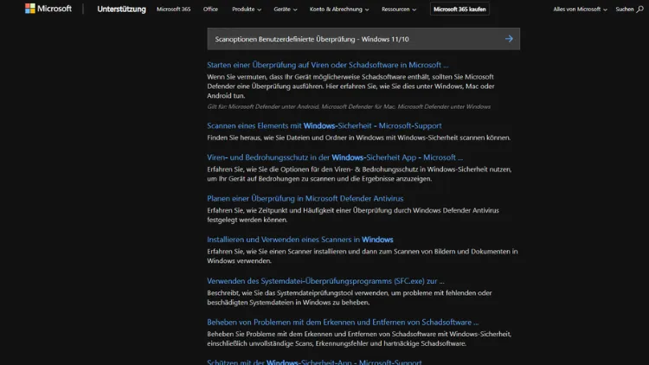The height and width of the screenshot is (365, 649).
Task: Click description 'Beschreibt, wie Sie das Systemdateiprüfungstool'
Action: tap(350, 298)
